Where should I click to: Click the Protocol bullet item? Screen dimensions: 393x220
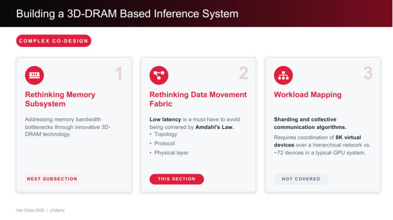pyautogui.click(x=164, y=144)
